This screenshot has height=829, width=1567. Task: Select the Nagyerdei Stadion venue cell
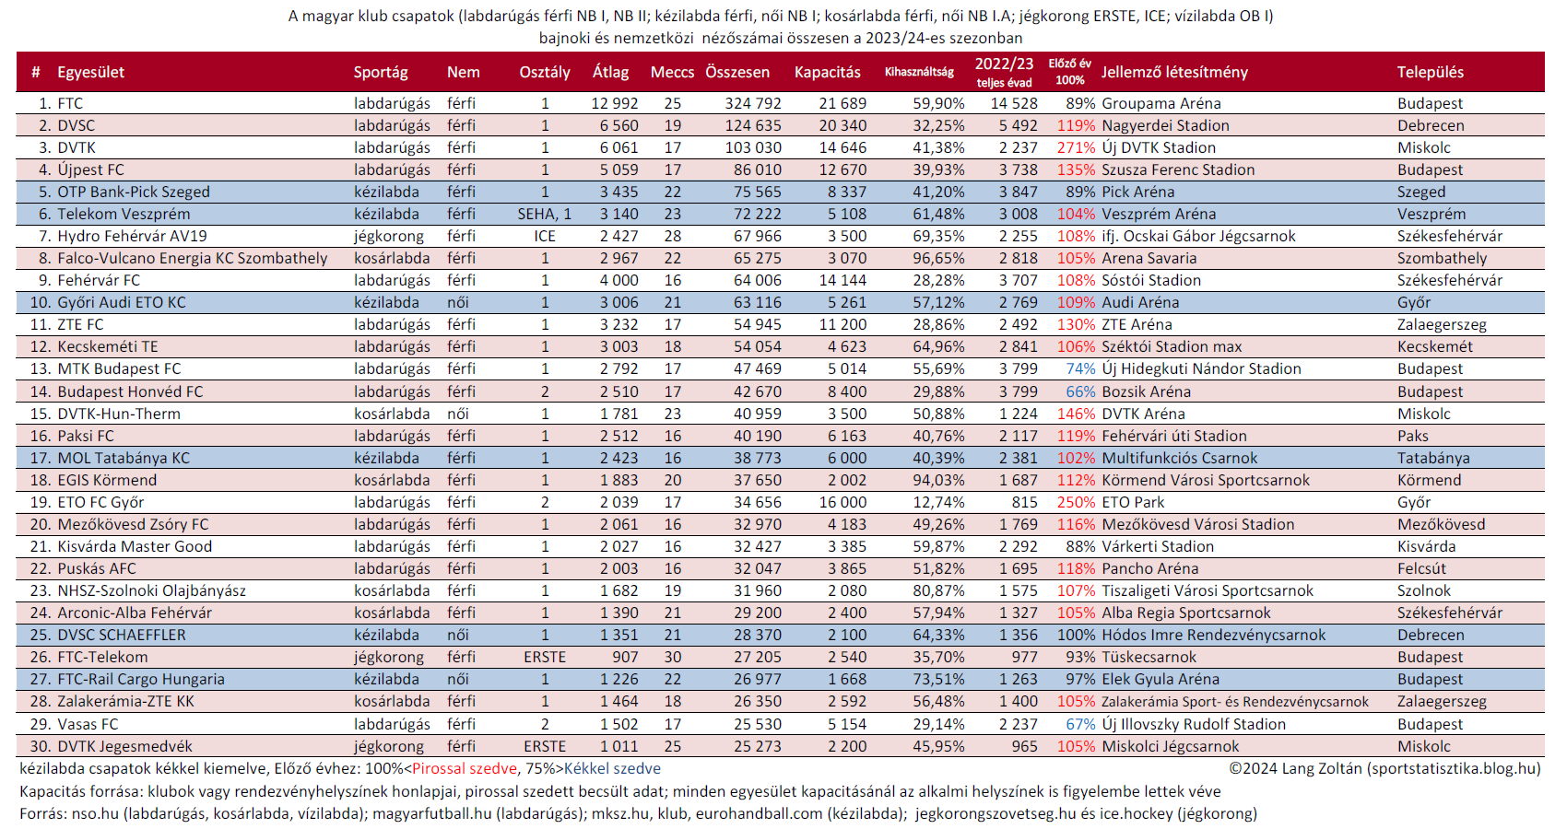pyautogui.click(x=1165, y=125)
